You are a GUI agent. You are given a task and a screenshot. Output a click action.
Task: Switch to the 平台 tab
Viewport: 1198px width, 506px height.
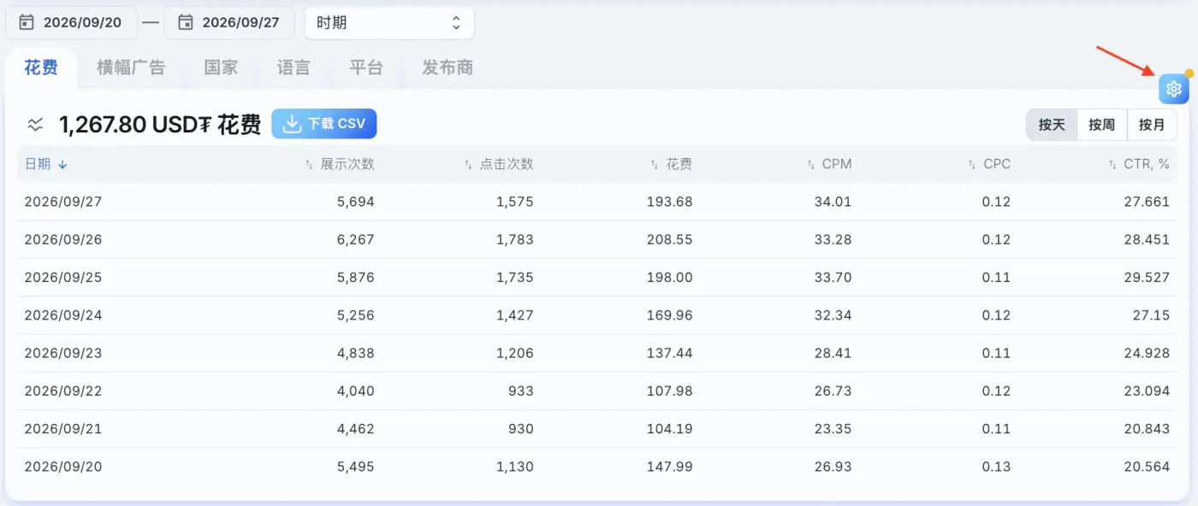click(x=366, y=68)
